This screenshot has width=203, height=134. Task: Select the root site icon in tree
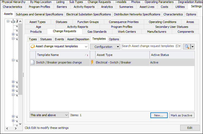click(13, 21)
